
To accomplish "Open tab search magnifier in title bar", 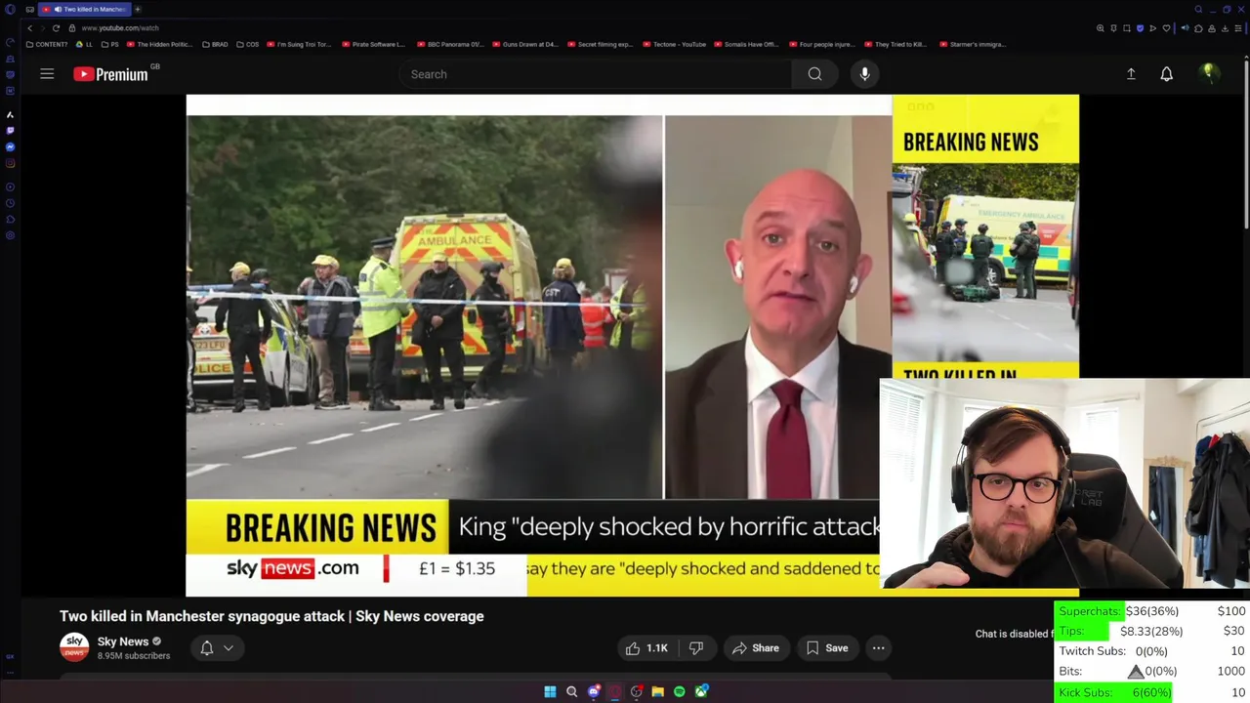I will pos(1198,9).
